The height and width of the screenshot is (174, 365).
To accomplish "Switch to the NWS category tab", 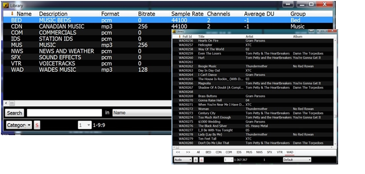I will (259, 152).
